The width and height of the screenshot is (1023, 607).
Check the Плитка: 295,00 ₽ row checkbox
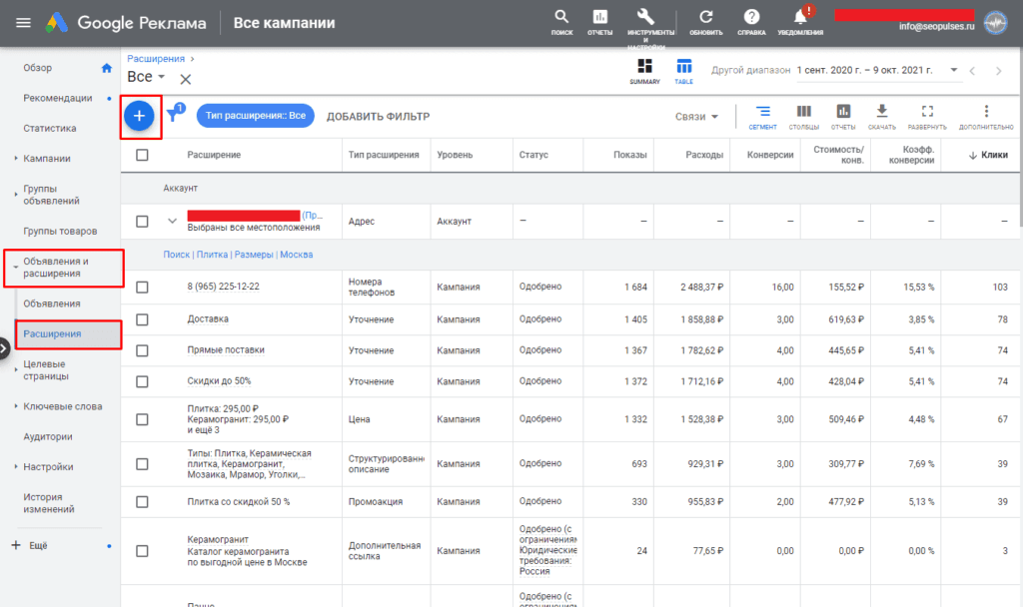click(x=142, y=419)
